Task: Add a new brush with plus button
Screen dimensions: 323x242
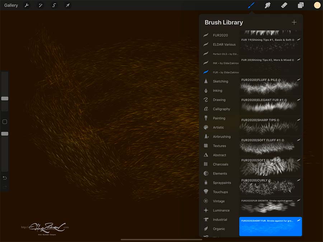Action: [294, 22]
